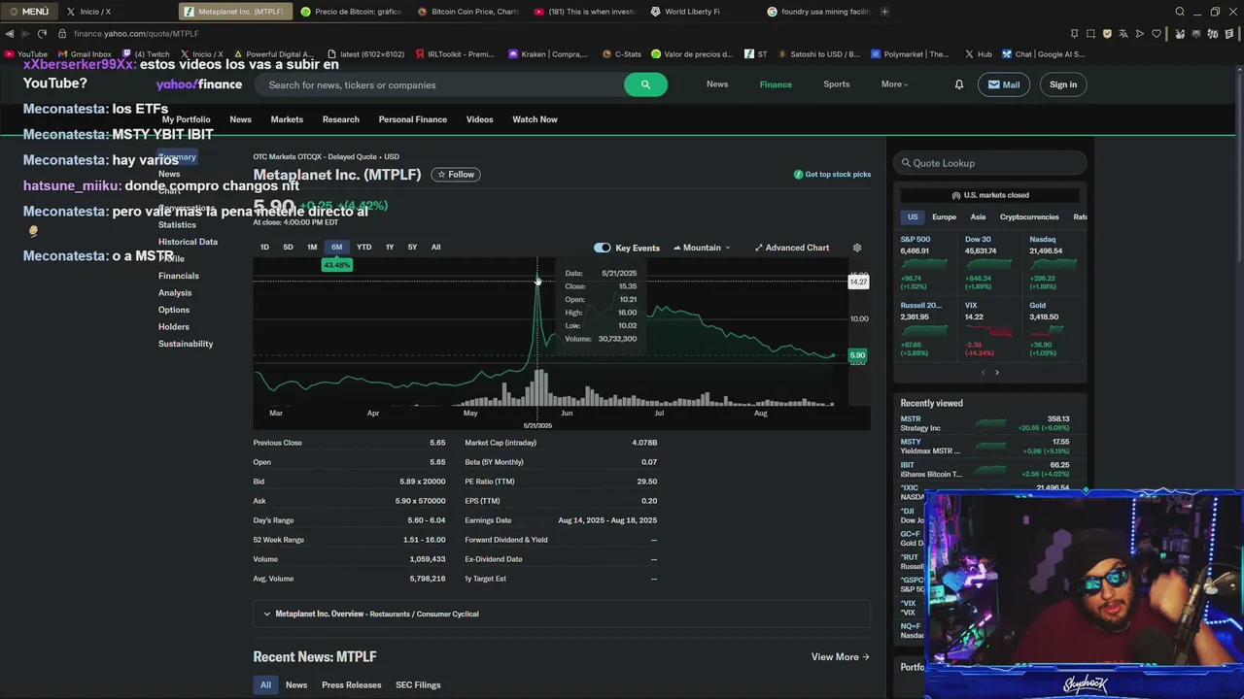Click the browser MENU button
This screenshot has height=699, width=1244.
(x=28, y=12)
